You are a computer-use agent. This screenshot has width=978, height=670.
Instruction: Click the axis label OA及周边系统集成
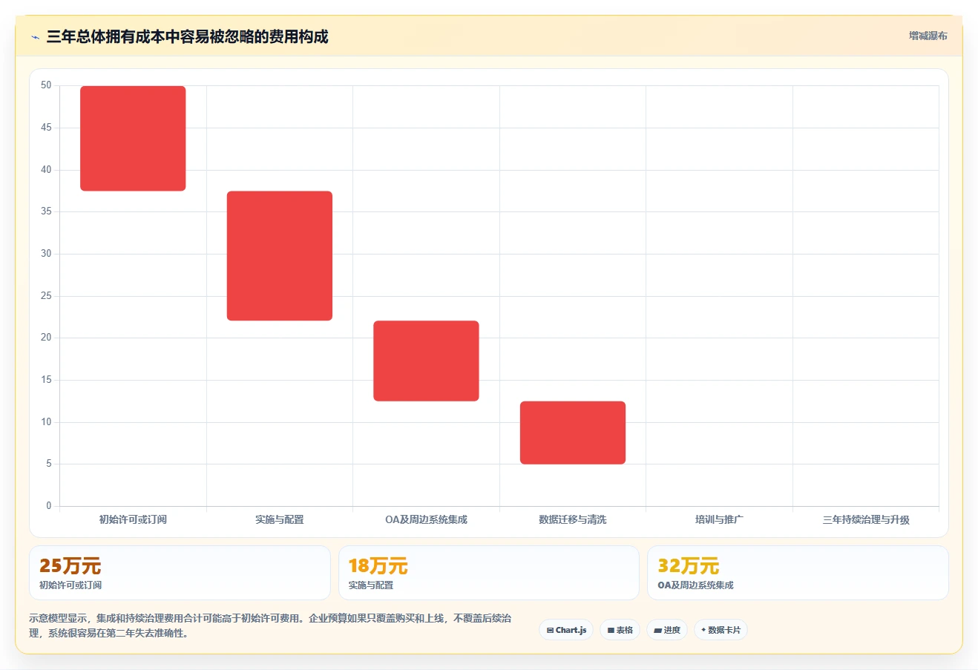[426, 519]
